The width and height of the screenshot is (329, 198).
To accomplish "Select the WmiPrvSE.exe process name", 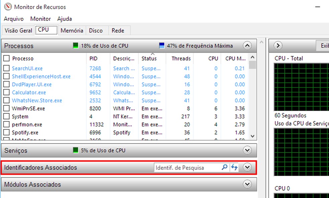I will (x=28, y=108).
